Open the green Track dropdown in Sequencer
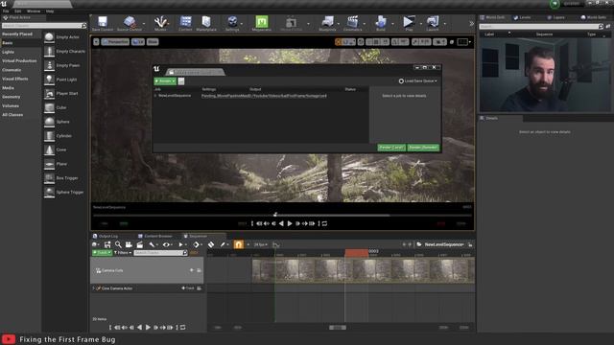The height and width of the screenshot is (345, 614). tap(102, 253)
